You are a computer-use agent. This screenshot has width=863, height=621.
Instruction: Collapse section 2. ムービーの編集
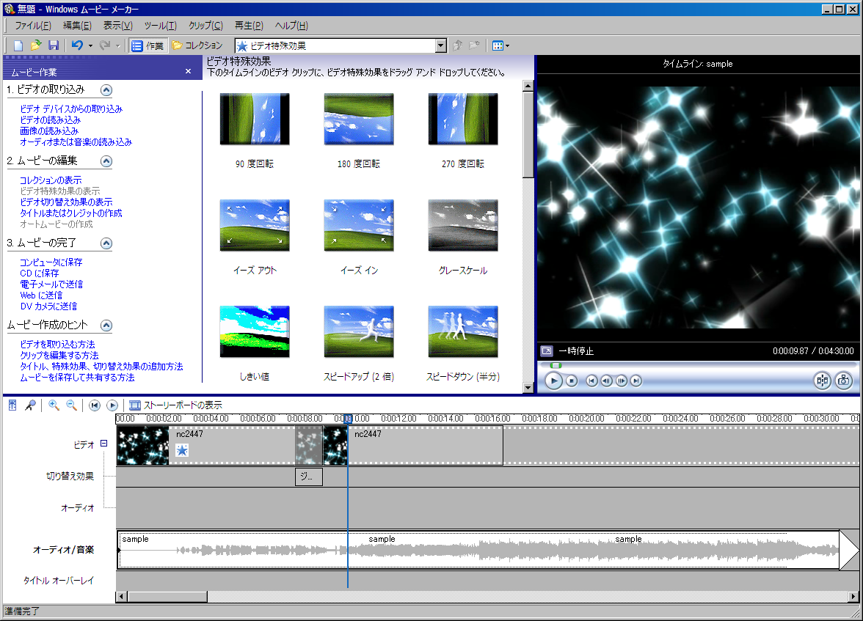tap(106, 161)
